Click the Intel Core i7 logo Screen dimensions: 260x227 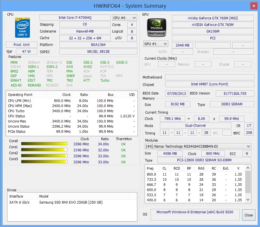point(22,27)
